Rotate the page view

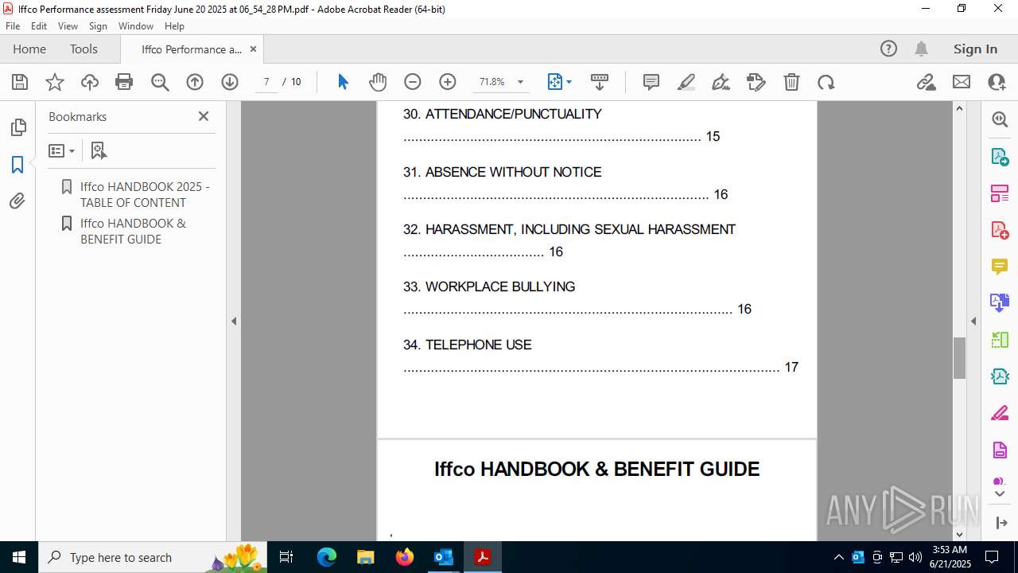(826, 82)
